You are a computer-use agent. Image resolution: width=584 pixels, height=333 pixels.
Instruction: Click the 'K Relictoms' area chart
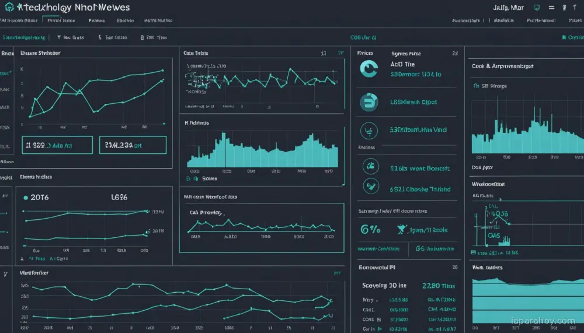pos(263,149)
